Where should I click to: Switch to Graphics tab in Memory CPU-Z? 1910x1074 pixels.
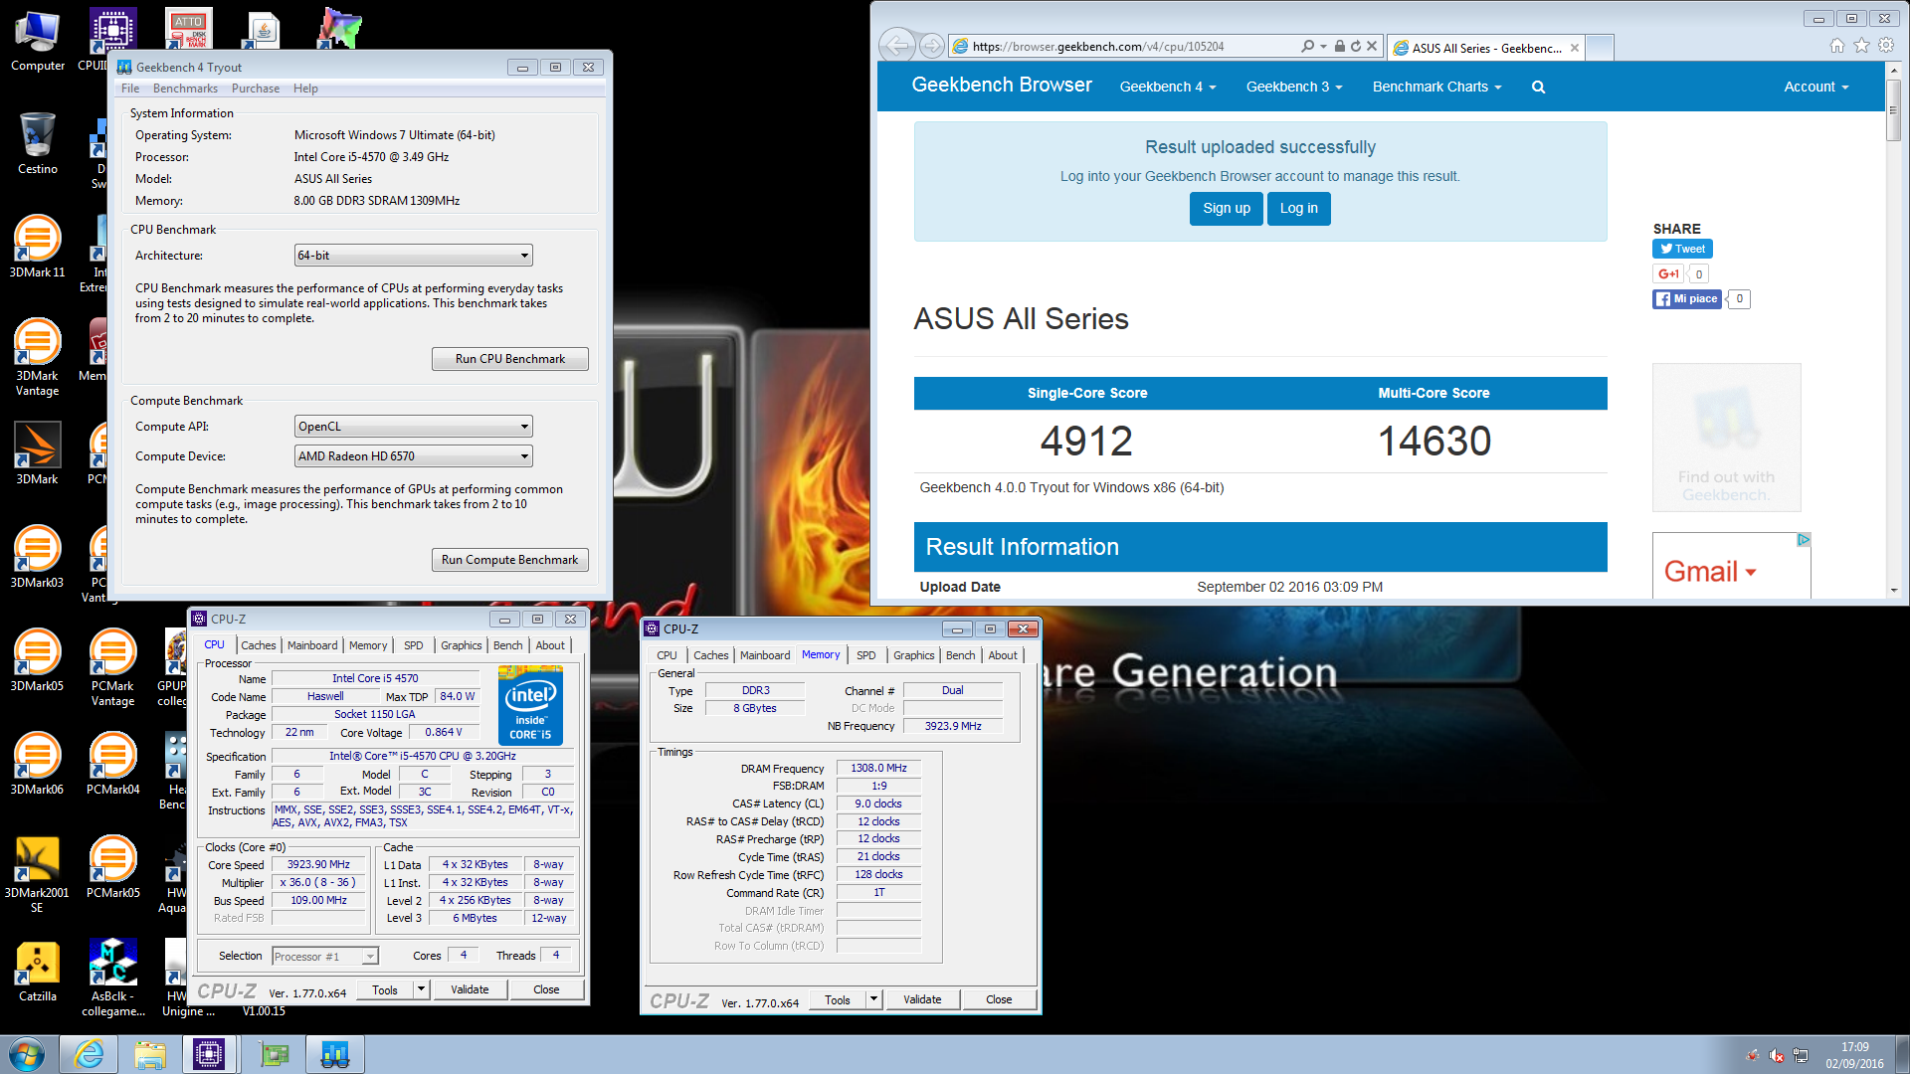pyautogui.click(x=913, y=655)
